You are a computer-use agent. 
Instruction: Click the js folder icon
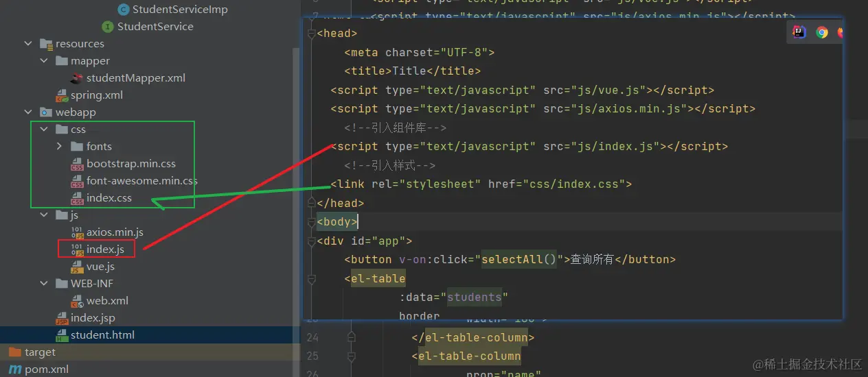(x=61, y=215)
